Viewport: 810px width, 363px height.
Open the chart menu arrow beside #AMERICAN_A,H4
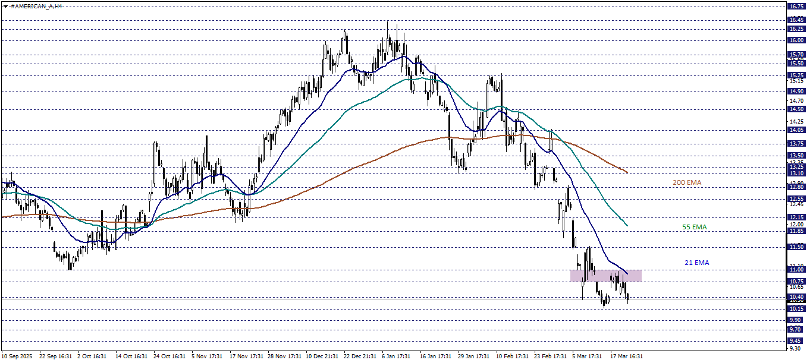click(x=4, y=5)
